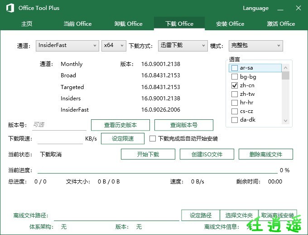Click the Broad channel text

[68, 75]
